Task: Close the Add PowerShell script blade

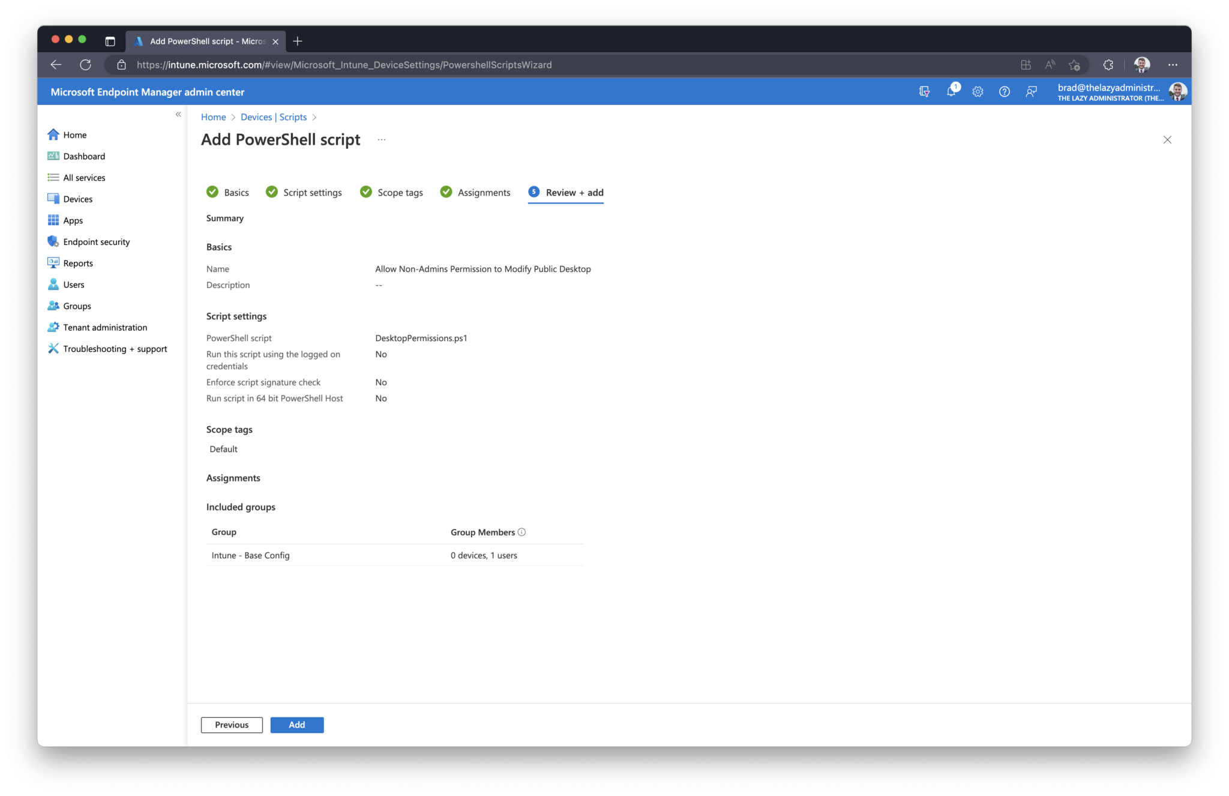Action: click(1167, 140)
